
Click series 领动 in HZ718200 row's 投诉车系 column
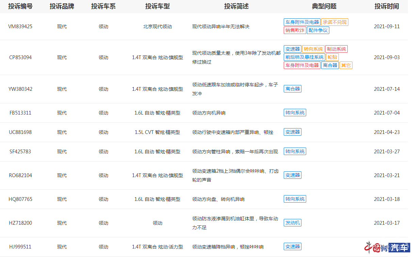click(103, 223)
